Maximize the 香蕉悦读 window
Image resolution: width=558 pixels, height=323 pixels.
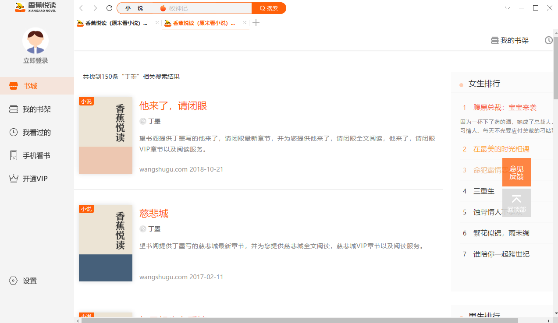click(x=536, y=8)
